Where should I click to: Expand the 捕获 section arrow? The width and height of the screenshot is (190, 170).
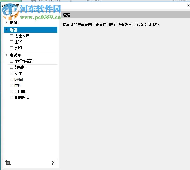[x=7, y=22]
